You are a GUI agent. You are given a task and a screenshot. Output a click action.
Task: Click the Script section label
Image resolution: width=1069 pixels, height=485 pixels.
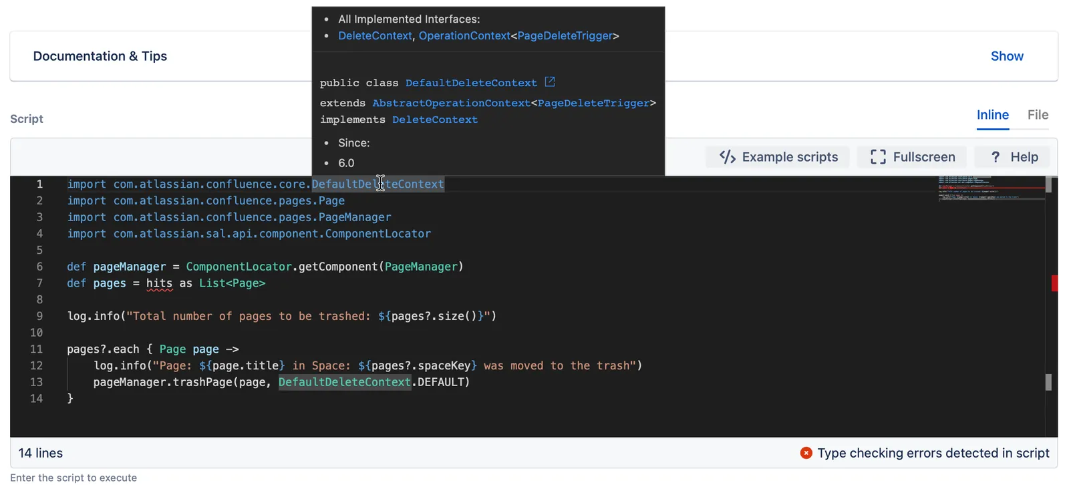pos(27,119)
